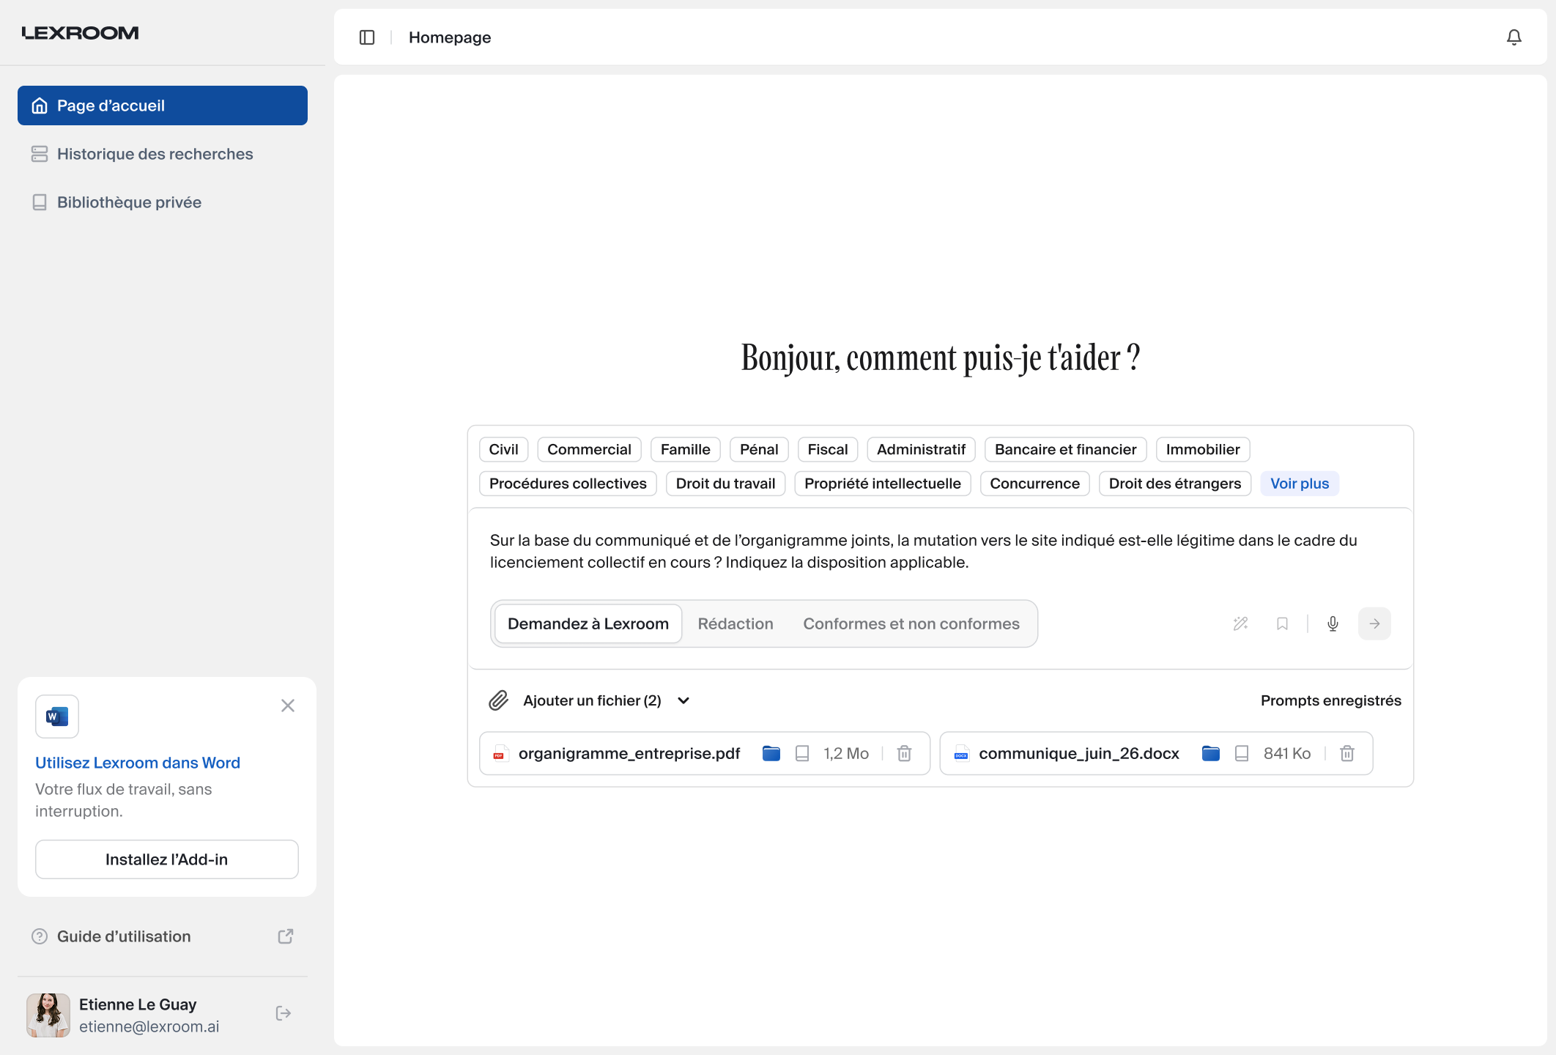Start voice input with the microphone icon
The image size is (1556, 1055).
pos(1333,623)
